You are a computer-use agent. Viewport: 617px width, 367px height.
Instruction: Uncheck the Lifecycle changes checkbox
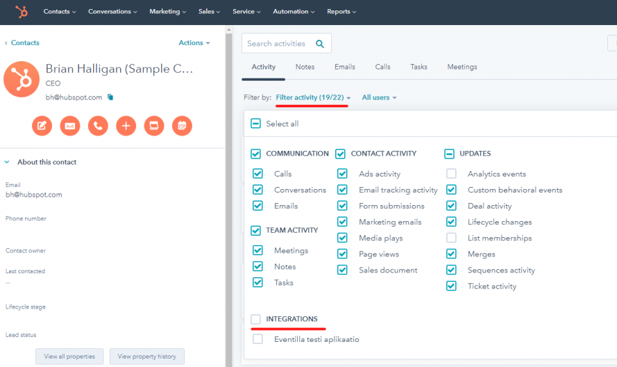point(451,222)
